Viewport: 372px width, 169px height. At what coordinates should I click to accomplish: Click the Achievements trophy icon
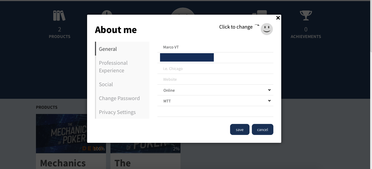click(306, 15)
